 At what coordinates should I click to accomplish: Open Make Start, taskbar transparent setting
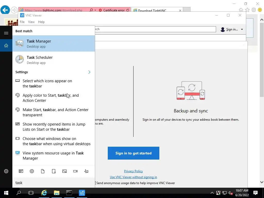point(54,112)
